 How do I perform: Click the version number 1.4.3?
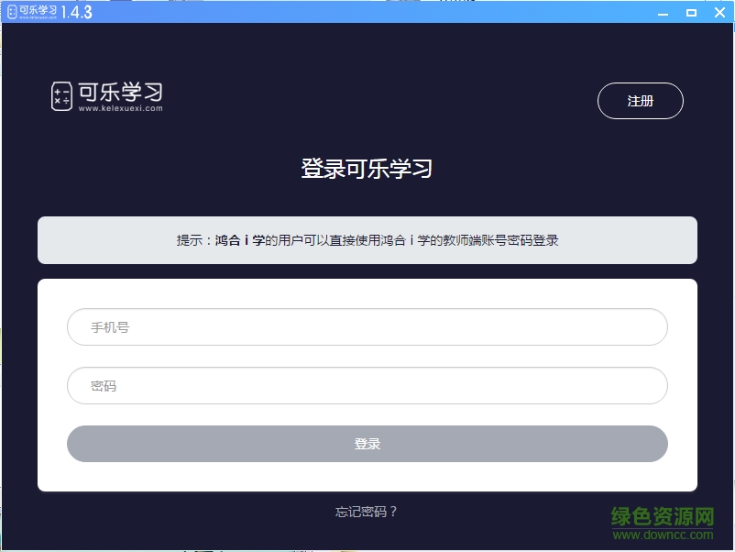tap(77, 11)
